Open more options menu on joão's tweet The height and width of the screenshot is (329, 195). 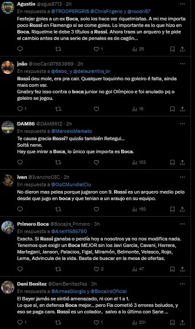(182, 64)
